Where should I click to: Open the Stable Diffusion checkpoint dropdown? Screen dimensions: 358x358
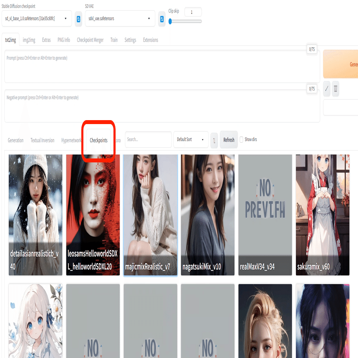(x=36, y=19)
